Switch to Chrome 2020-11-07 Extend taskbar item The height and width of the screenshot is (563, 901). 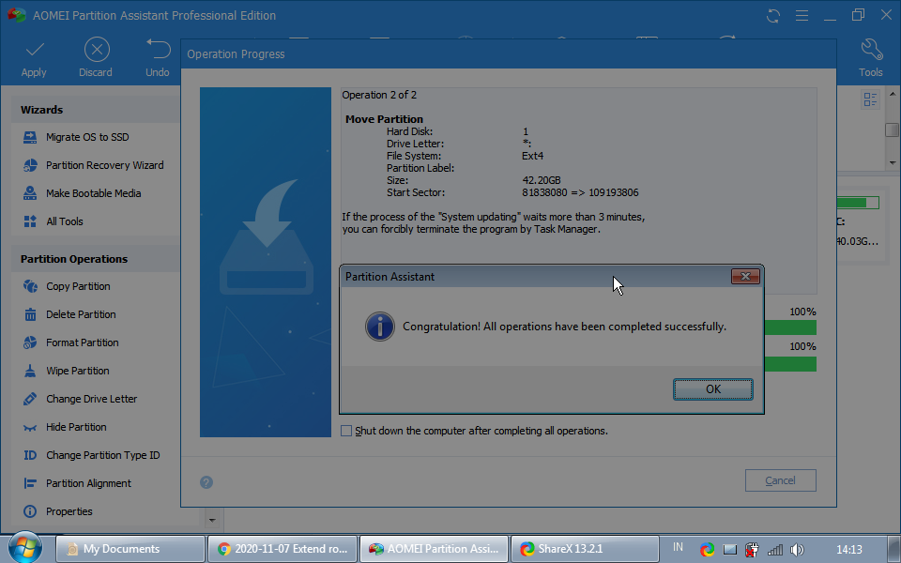(x=283, y=549)
